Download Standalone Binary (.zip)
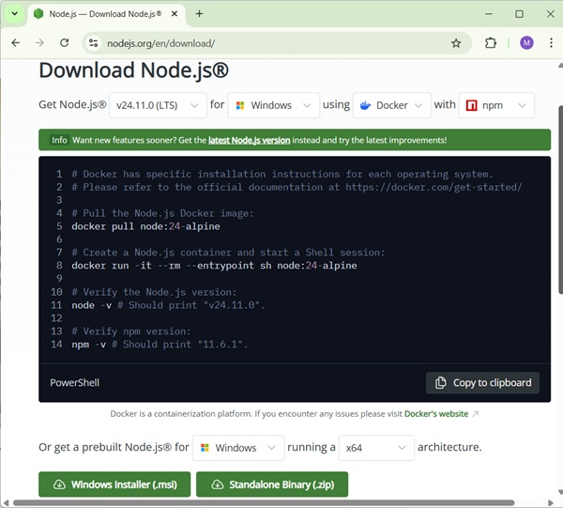The image size is (563, 508). click(272, 485)
